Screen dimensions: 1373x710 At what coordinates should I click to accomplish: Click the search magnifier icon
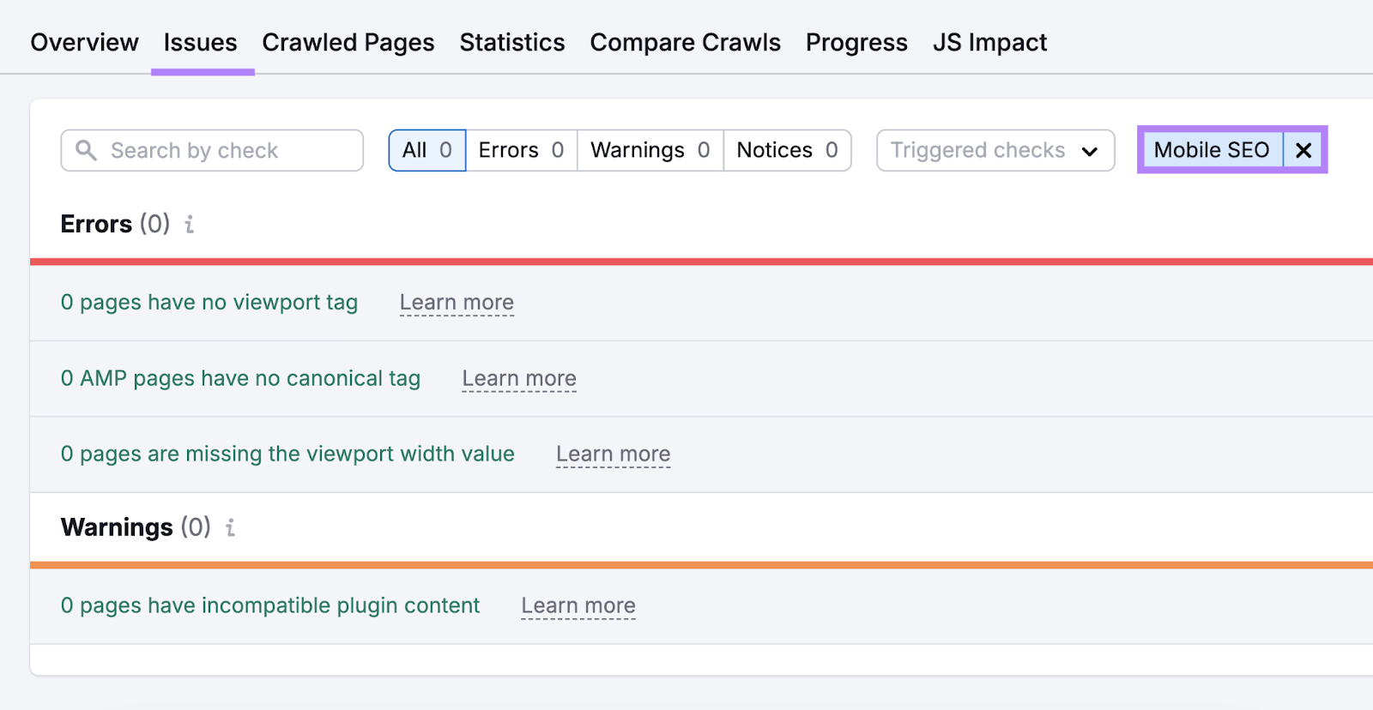pyautogui.click(x=86, y=150)
